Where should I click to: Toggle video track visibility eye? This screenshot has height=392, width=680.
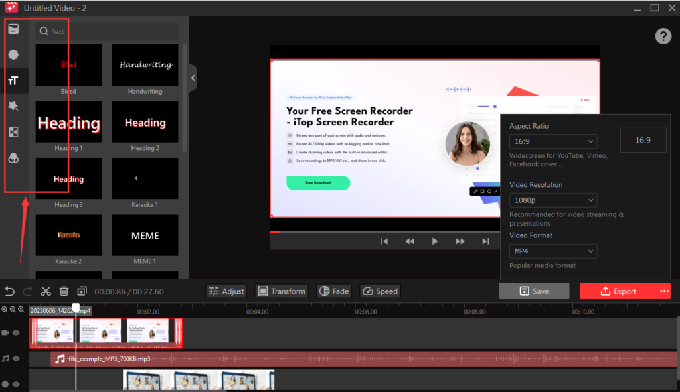tap(16, 333)
